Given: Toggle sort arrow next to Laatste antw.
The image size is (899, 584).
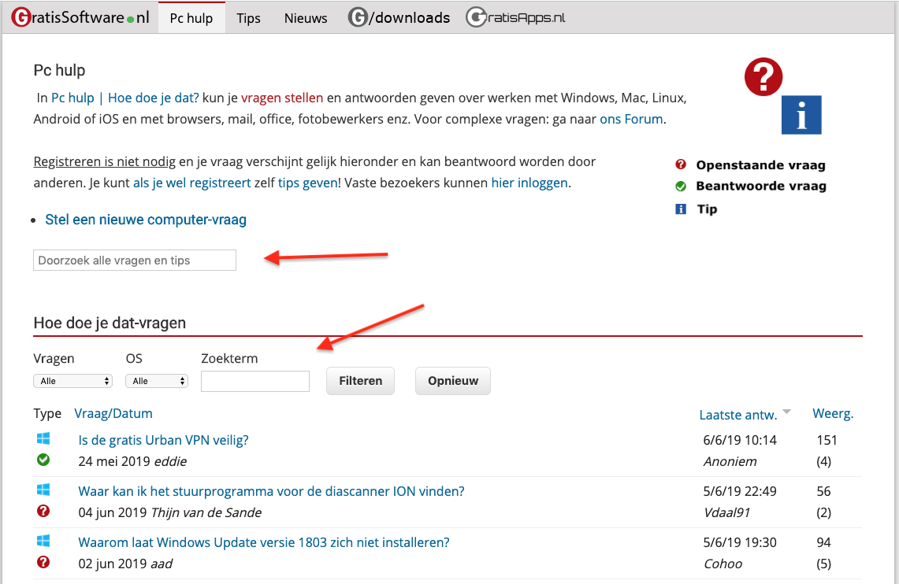Looking at the screenshot, I should coord(786,413).
